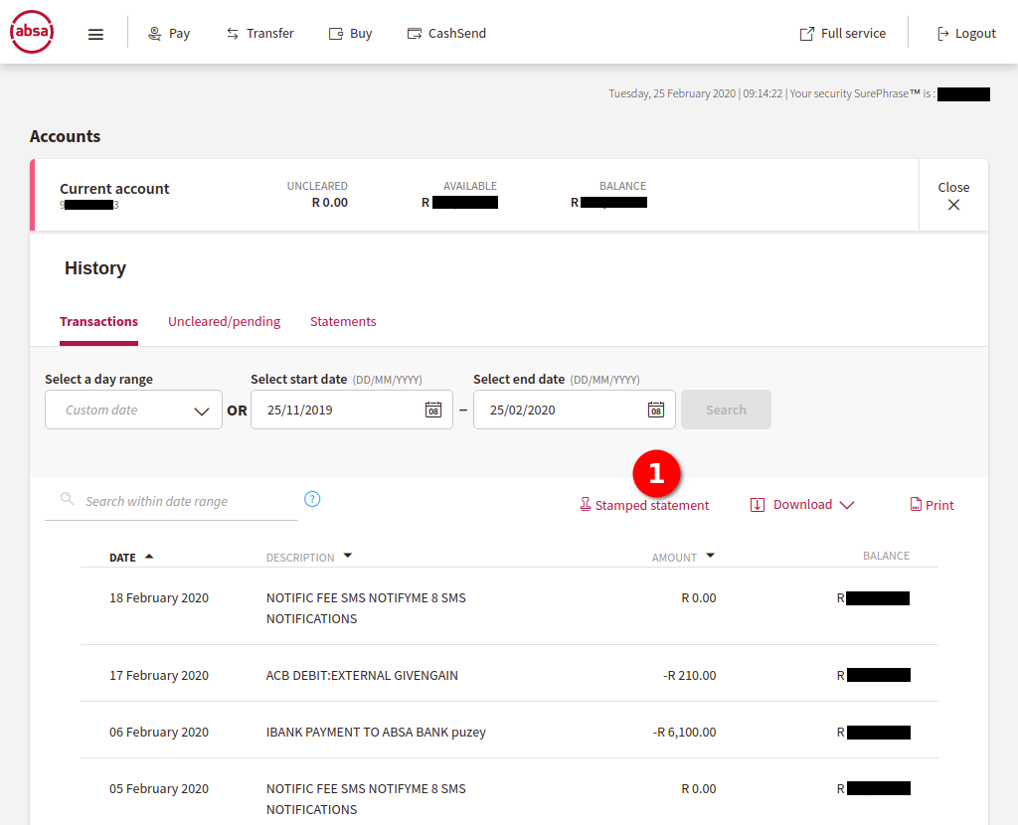Click the Logout button
This screenshot has width=1018, height=825.
[965, 33]
